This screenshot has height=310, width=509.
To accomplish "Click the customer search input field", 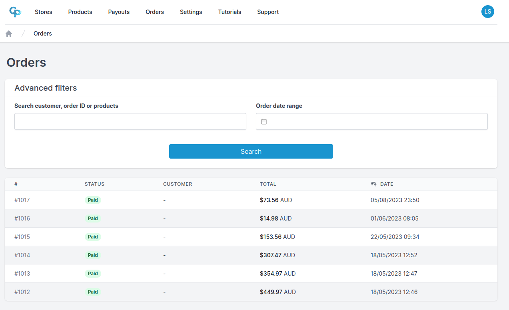I will click(130, 121).
